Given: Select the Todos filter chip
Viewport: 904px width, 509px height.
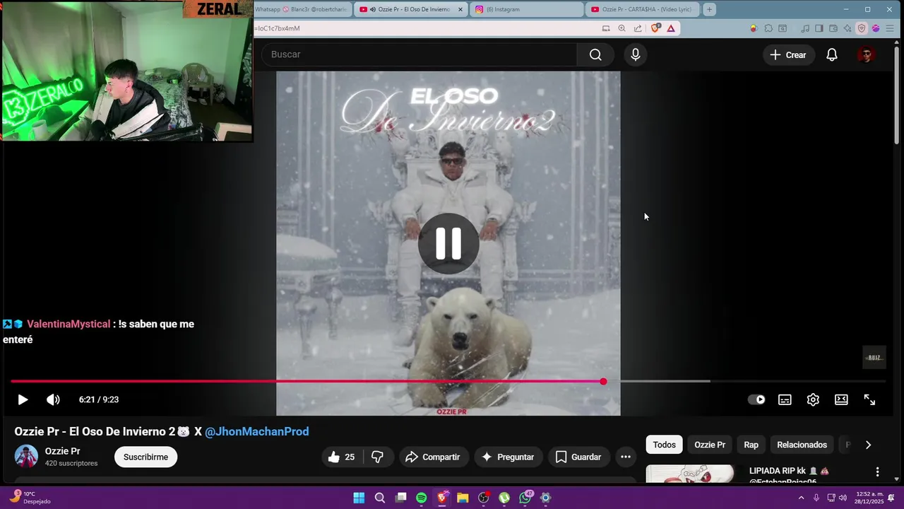Looking at the screenshot, I should tap(664, 445).
